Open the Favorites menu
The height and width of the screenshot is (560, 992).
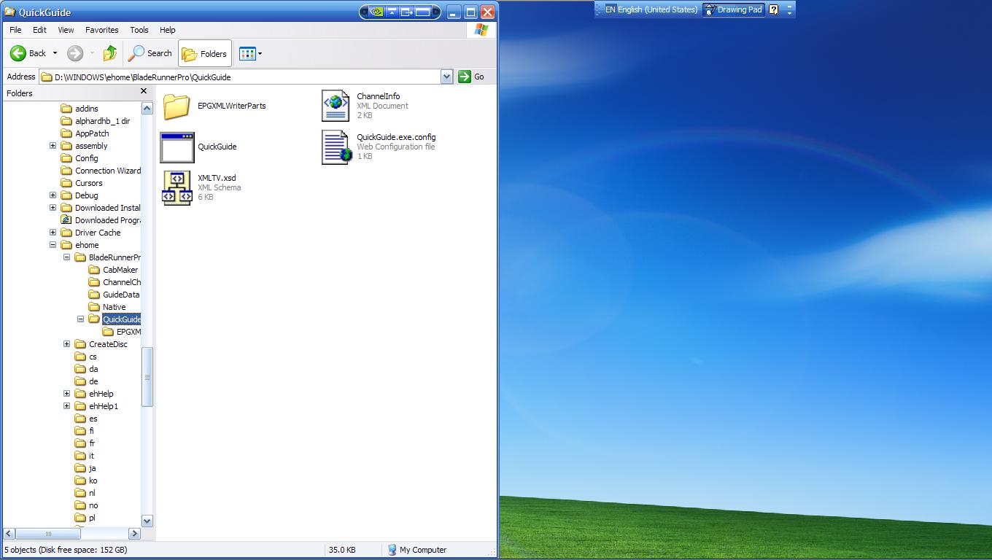click(x=101, y=30)
